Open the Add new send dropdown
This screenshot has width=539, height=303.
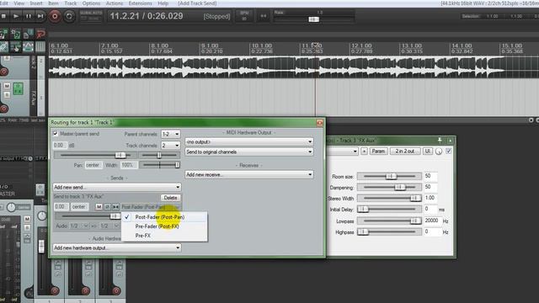point(117,187)
